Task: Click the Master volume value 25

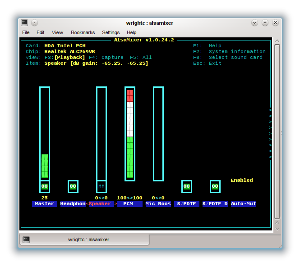Action: pyautogui.click(x=44, y=198)
